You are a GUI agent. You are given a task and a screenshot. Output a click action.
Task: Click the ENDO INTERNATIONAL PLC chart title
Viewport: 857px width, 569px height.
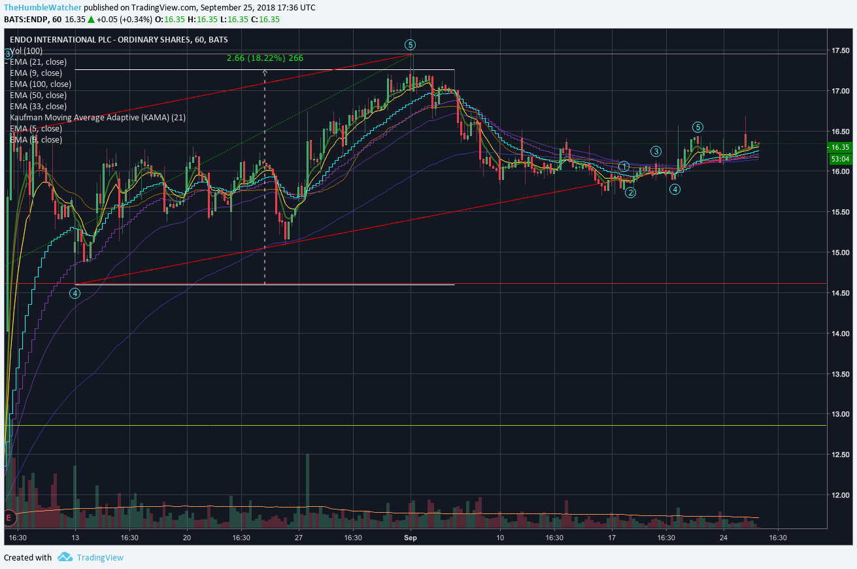pyautogui.click(x=119, y=39)
